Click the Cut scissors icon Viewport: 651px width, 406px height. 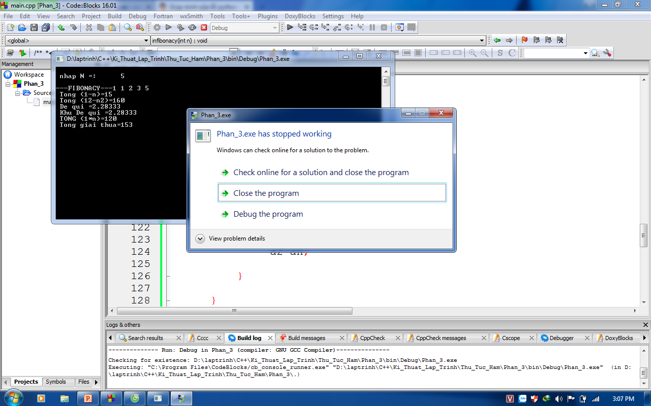click(x=88, y=27)
